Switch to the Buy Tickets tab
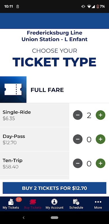Screen dimensions: 109x224 33,204
